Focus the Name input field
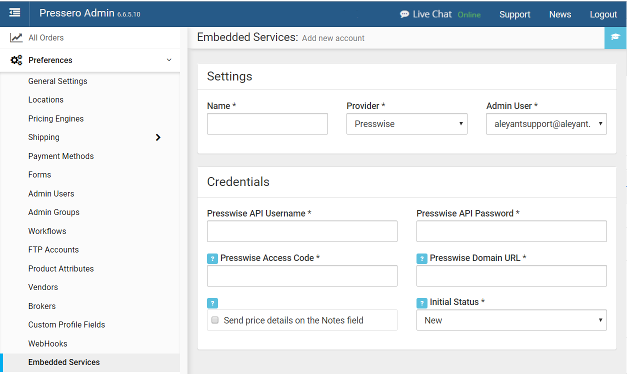This screenshot has width=627, height=374. [x=267, y=124]
